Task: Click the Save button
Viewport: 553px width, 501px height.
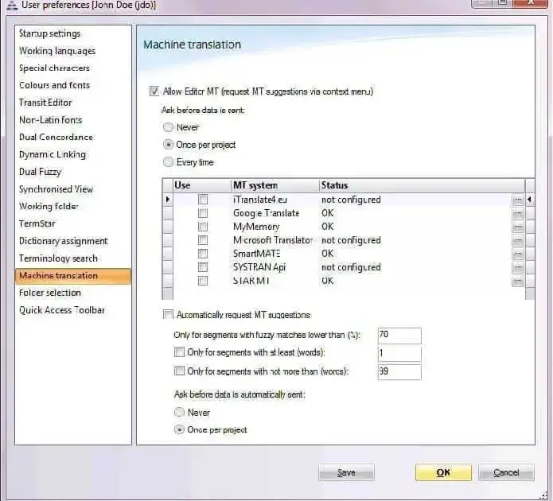Action: [346, 472]
